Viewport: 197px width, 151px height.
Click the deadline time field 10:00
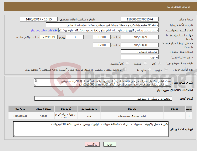click(x=102, y=37)
